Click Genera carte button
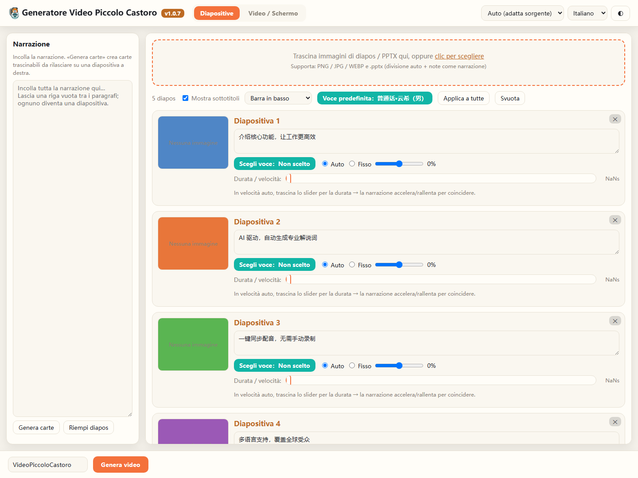 [36, 428]
